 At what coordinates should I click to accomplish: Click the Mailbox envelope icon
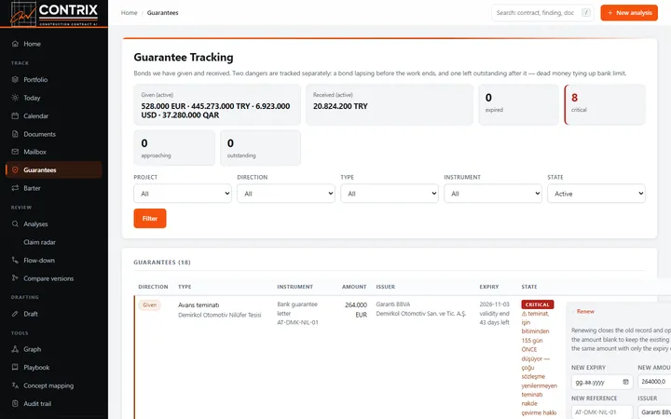(x=15, y=152)
